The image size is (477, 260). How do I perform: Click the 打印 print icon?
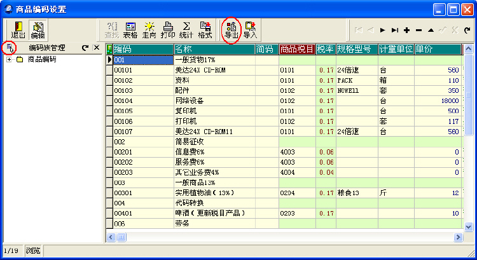coord(168,30)
